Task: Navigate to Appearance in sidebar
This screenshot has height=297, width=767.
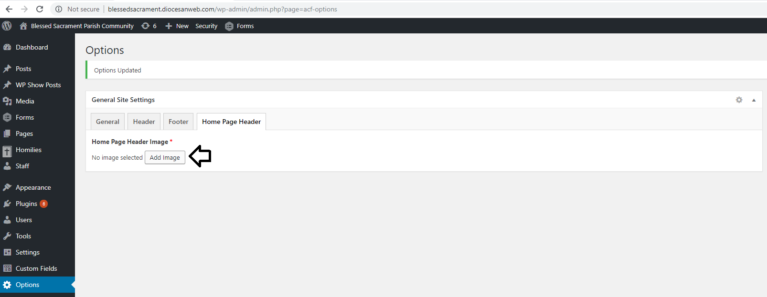Action: (x=33, y=187)
